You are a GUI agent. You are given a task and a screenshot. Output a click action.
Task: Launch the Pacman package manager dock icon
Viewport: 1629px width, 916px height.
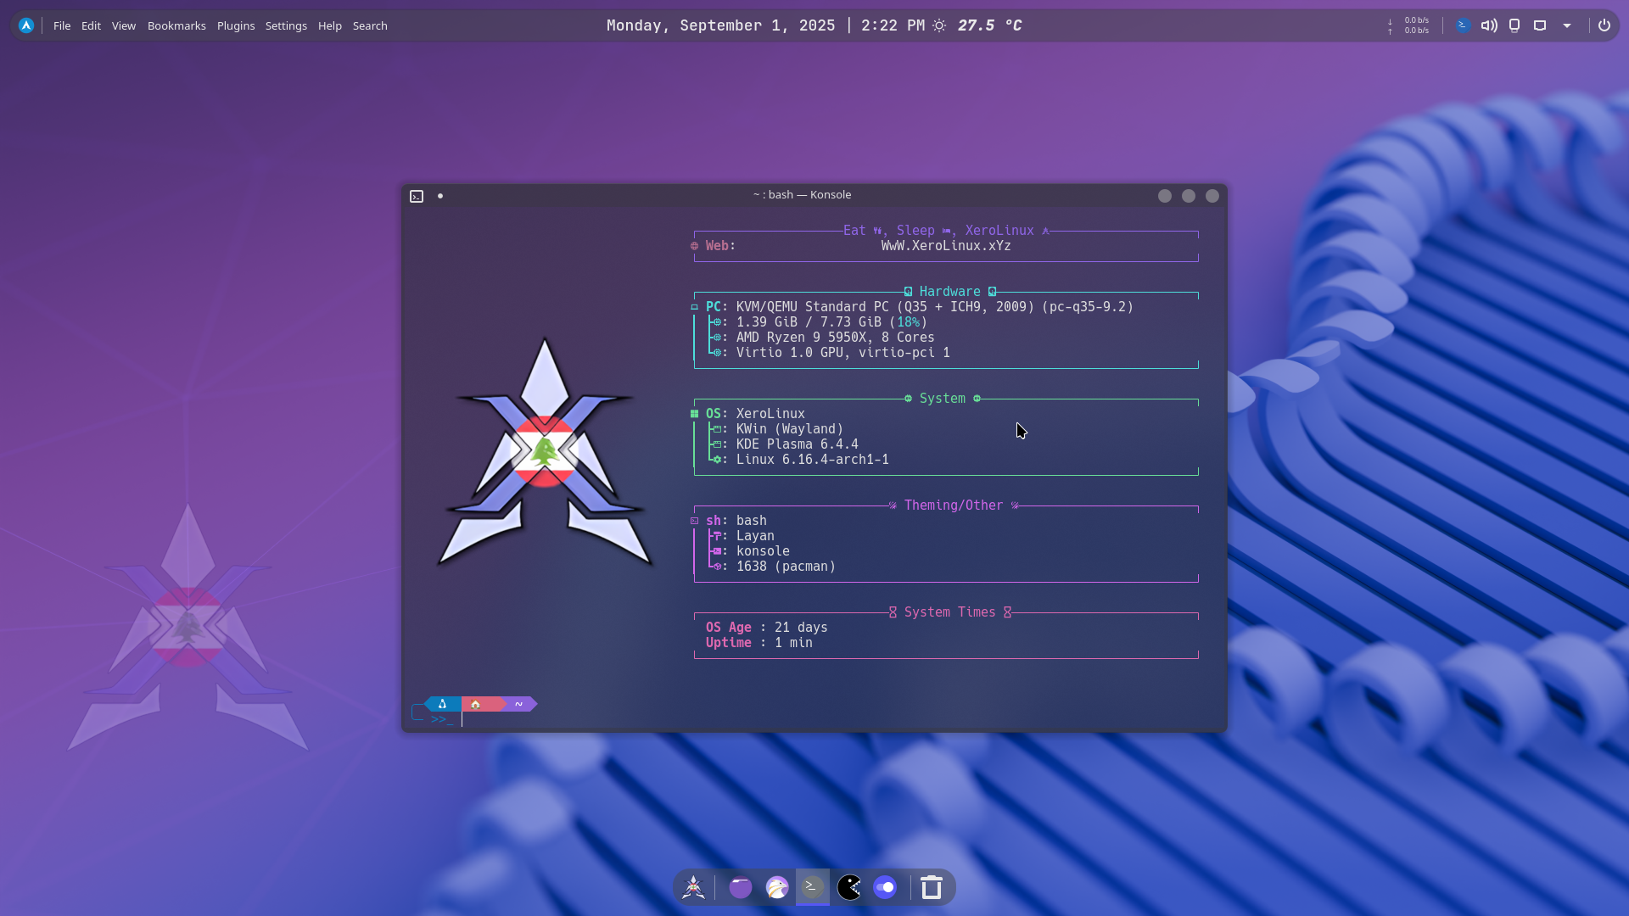pyautogui.click(x=849, y=887)
